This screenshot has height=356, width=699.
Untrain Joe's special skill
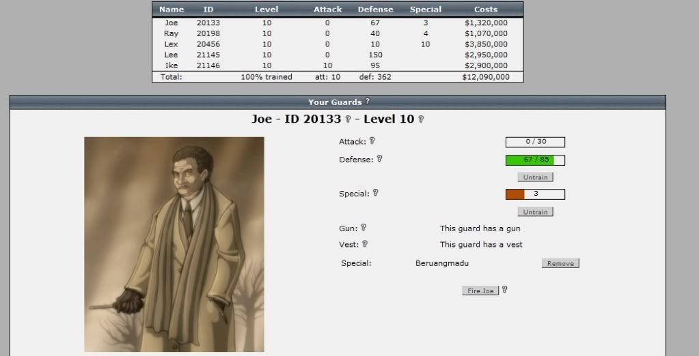coord(536,212)
